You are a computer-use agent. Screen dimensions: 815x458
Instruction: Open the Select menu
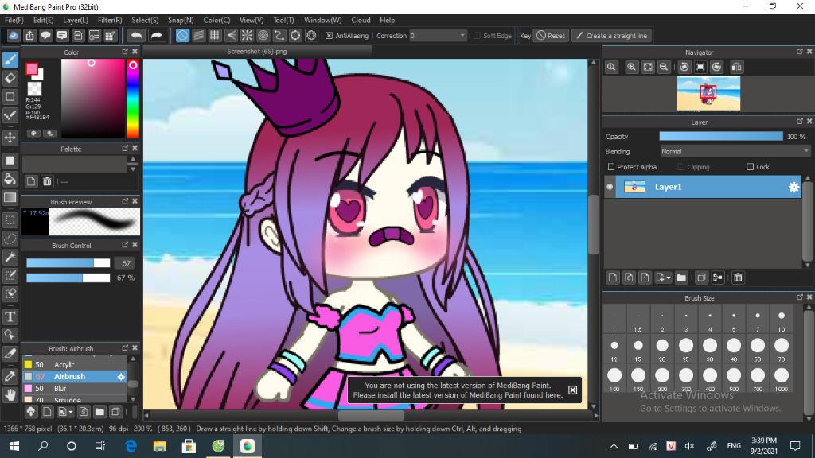pos(145,20)
